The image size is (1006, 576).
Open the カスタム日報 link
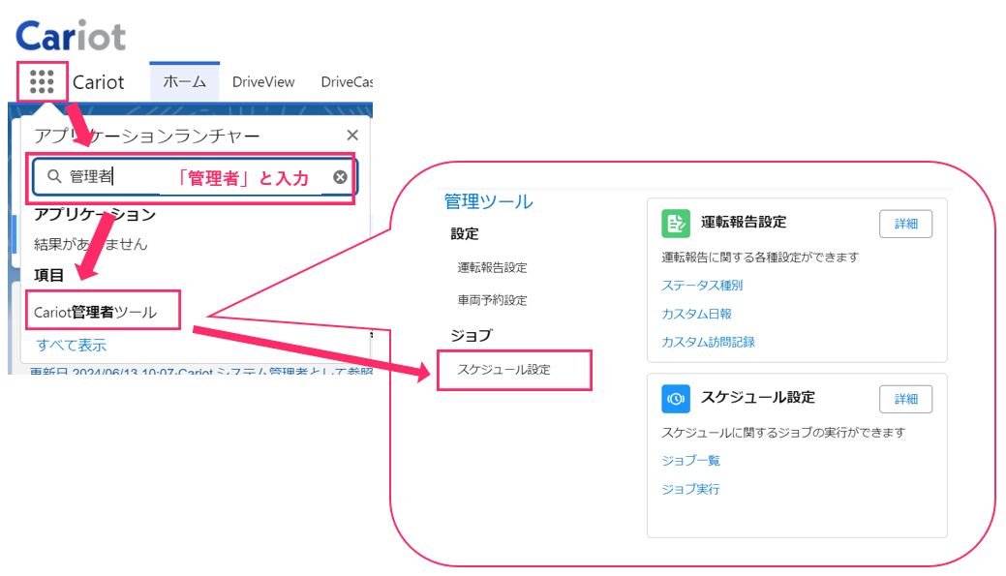697,314
